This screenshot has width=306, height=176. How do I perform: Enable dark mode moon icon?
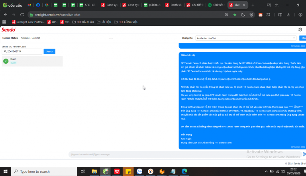(243, 15)
